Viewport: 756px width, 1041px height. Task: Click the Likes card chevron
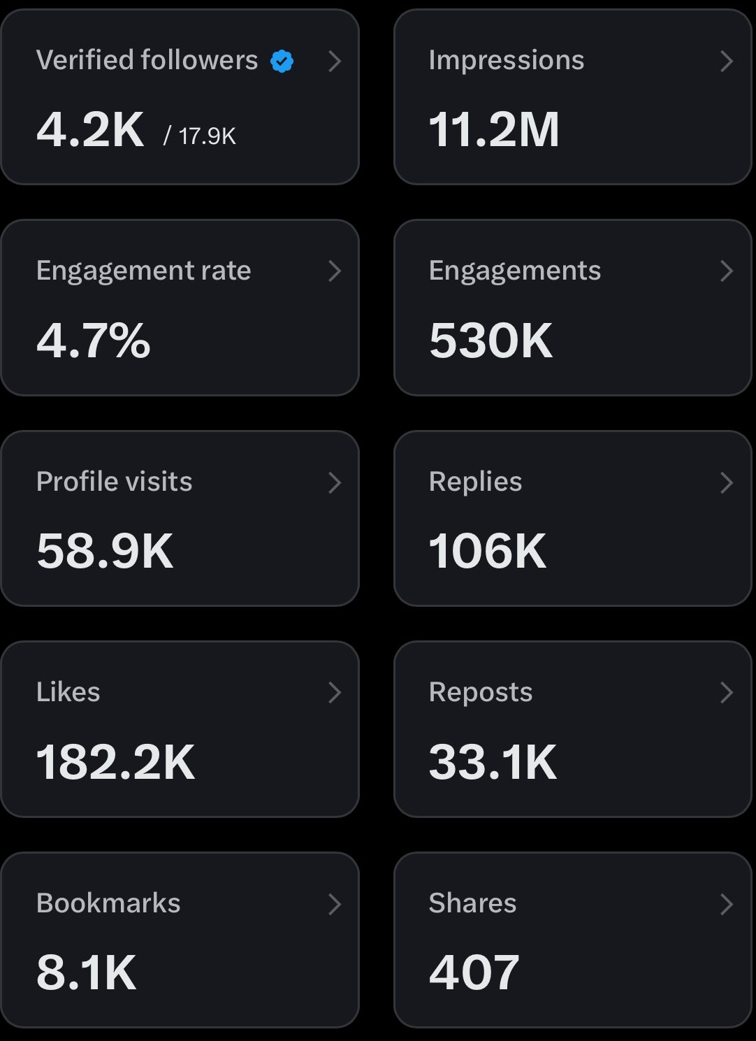(x=335, y=693)
